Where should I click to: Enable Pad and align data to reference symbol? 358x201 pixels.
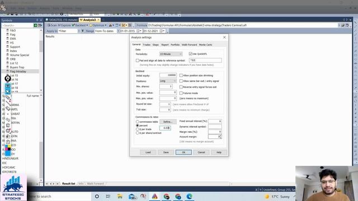138,60
